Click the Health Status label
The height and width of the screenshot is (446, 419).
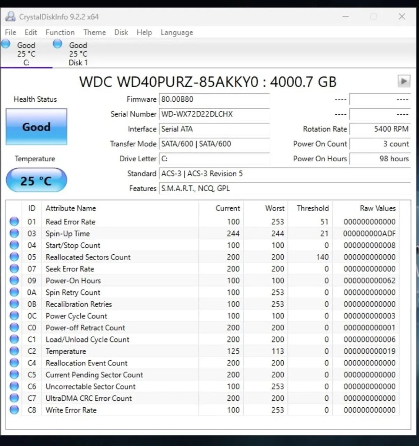tap(35, 99)
